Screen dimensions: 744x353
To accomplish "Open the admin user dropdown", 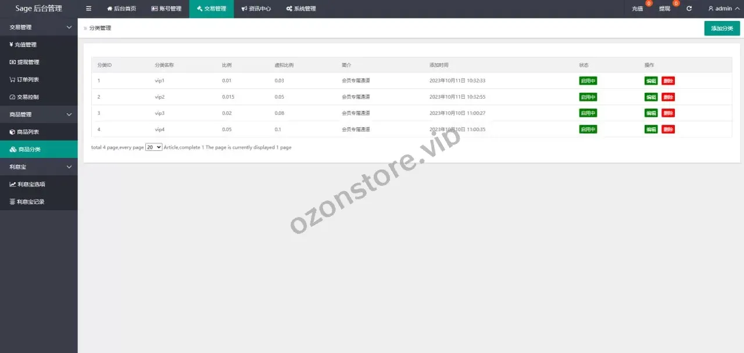I will 724,9.
